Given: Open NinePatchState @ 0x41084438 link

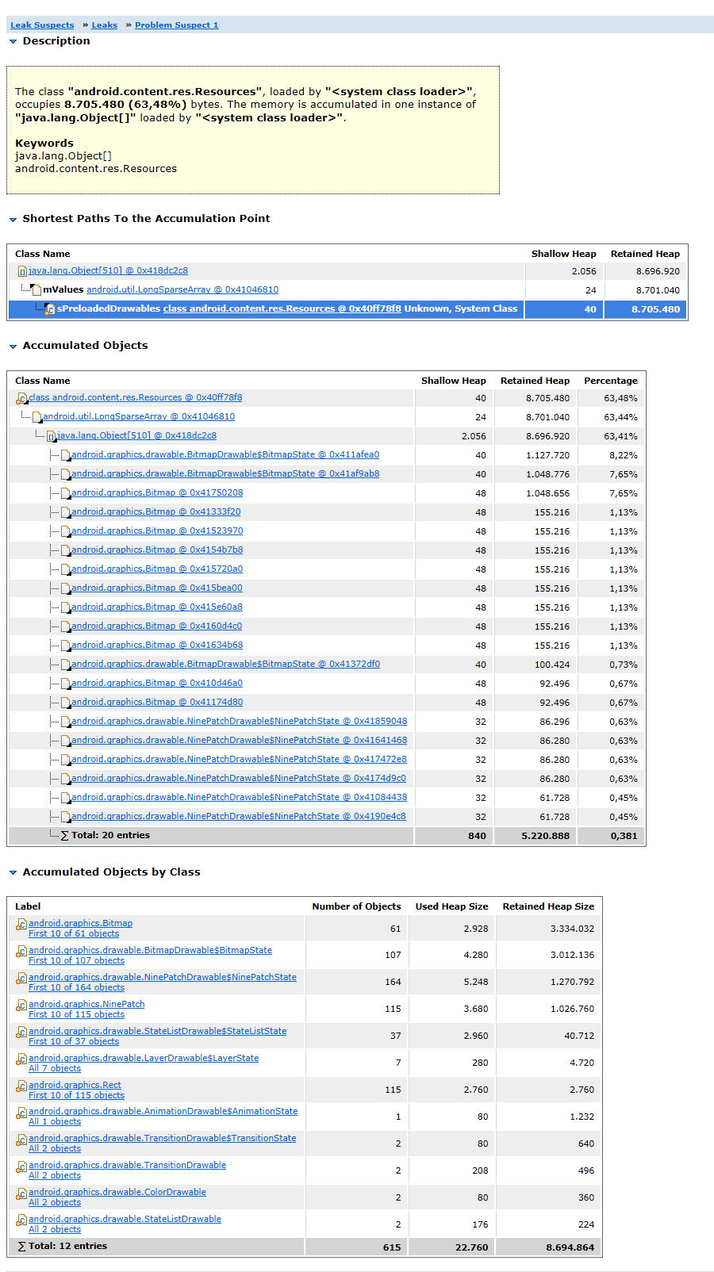Looking at the screenshot, I should [x=239, y=797].
